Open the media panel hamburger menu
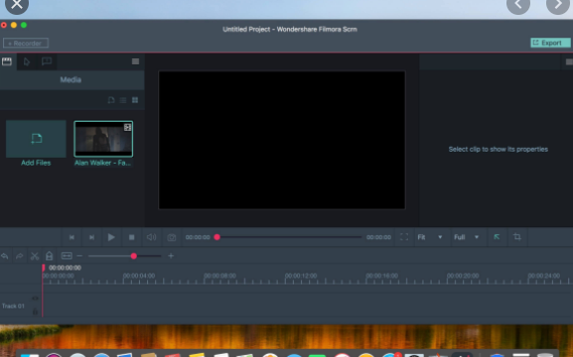The image size is (573, 357). pyautogui.click(x=135, y=61)
